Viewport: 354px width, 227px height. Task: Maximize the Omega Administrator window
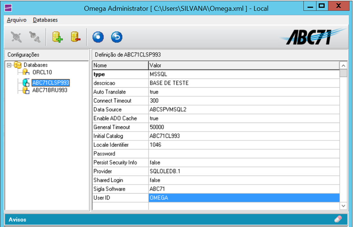tap(322, 6)
